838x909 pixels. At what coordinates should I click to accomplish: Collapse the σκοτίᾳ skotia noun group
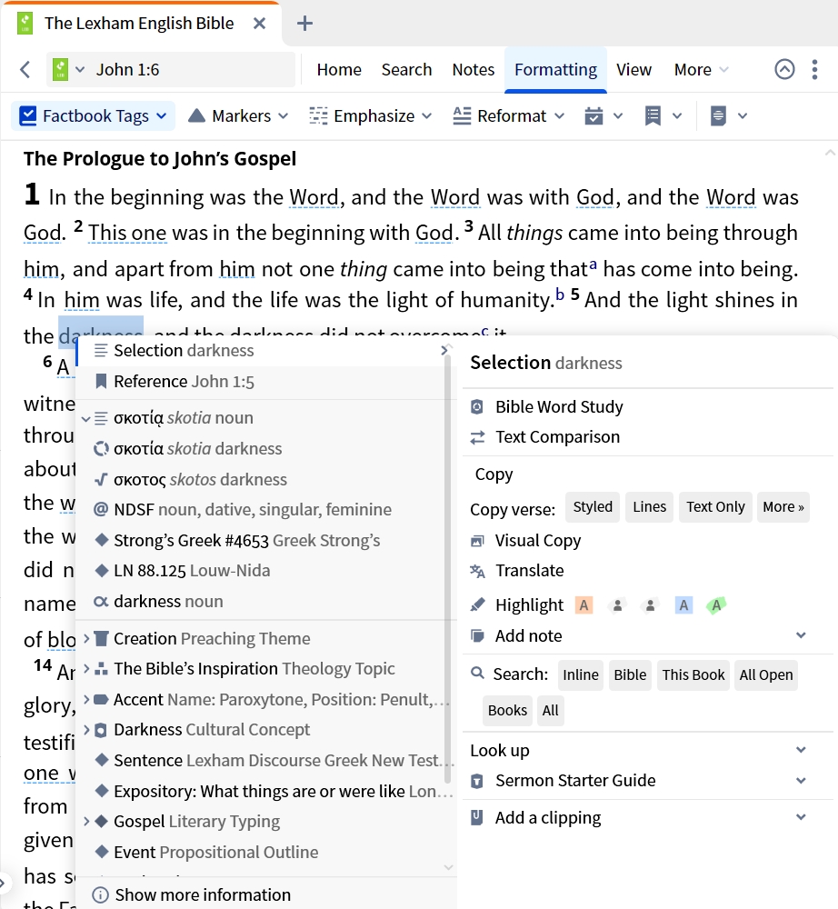click(85, 418)
